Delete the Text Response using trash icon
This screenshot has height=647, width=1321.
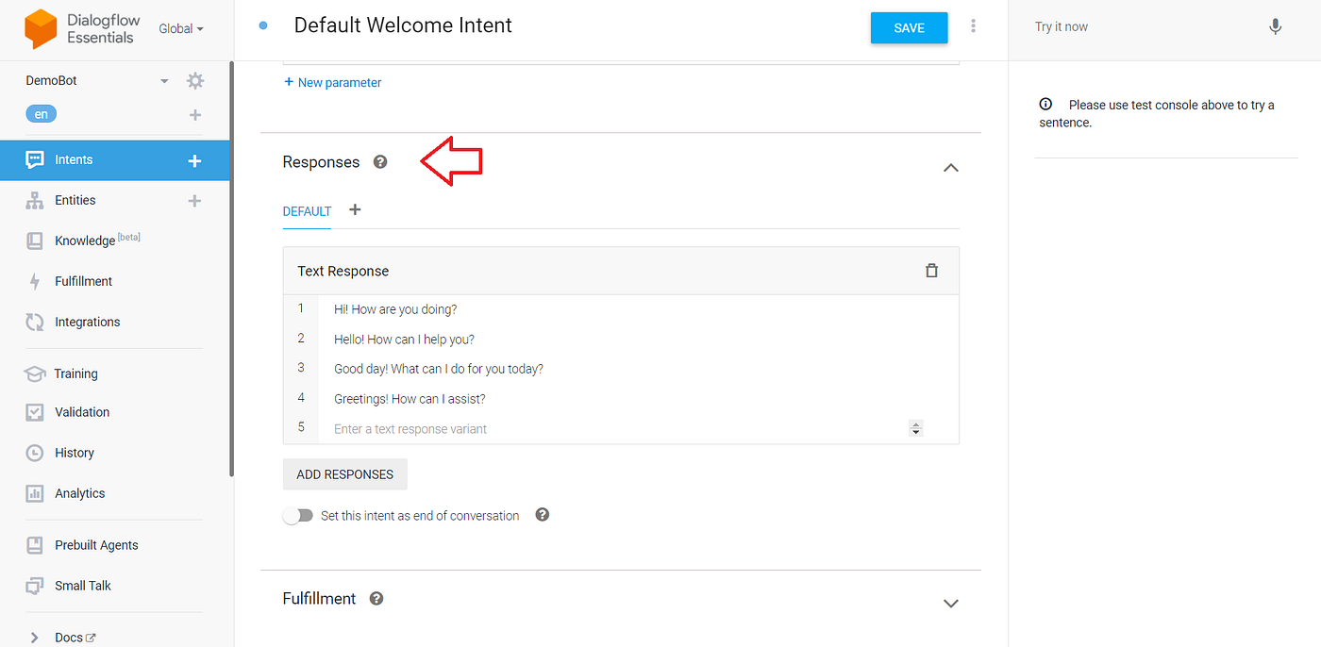coord(931,270)
